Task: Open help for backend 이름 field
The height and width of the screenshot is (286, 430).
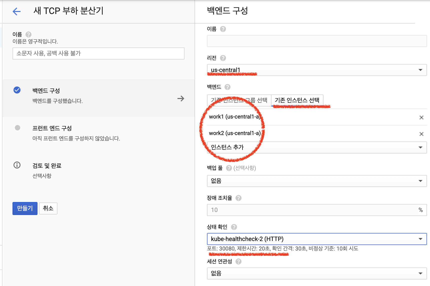Action: click(223, 29)
